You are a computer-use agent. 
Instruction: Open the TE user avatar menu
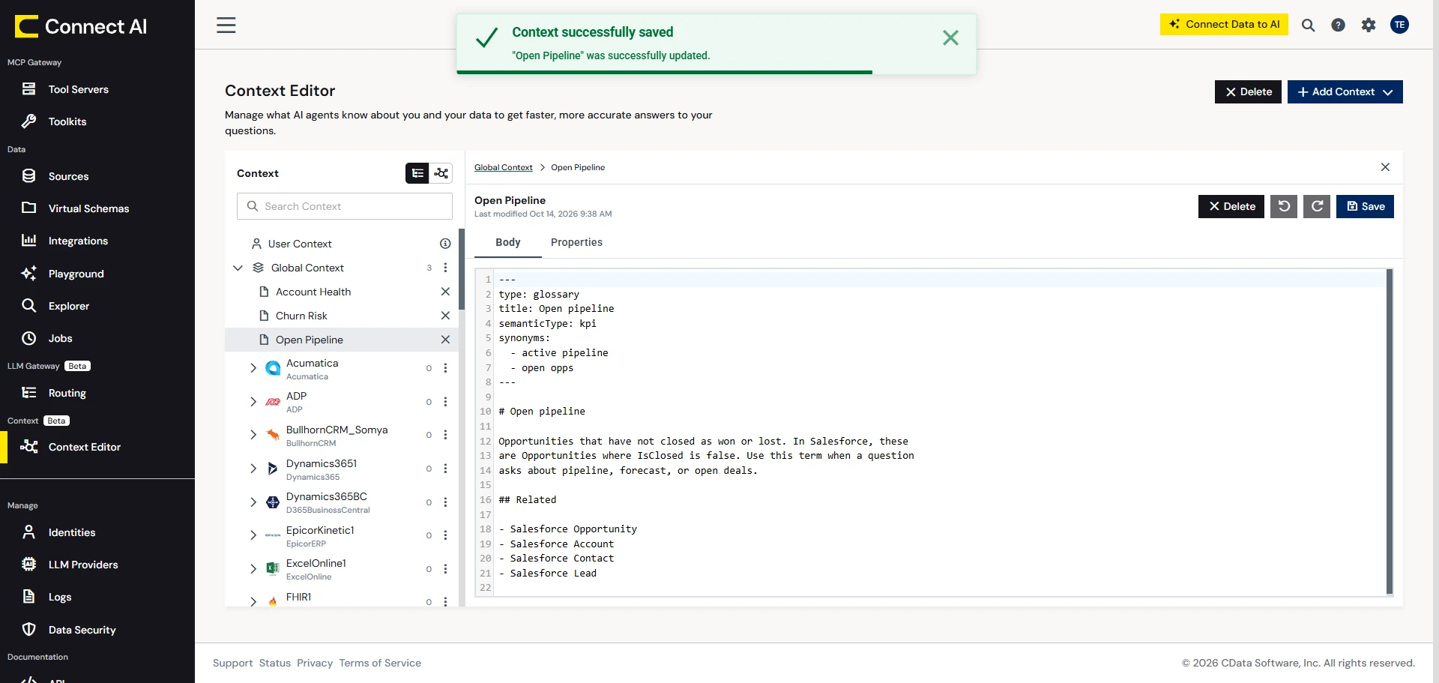tap(1399, 25)
